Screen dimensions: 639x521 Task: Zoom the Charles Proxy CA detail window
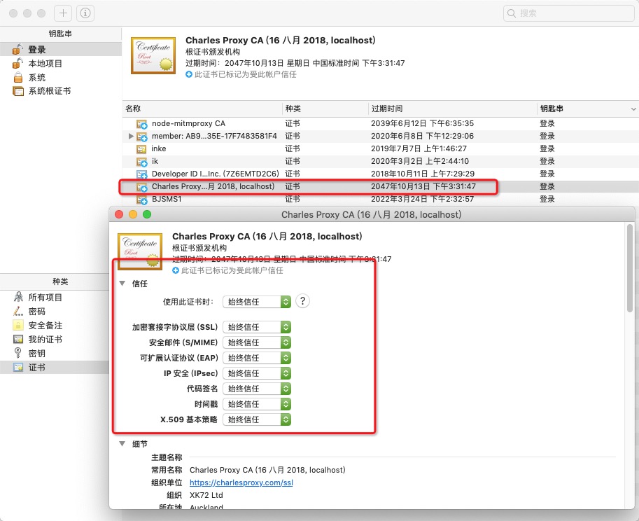click(x=147, y=214)
